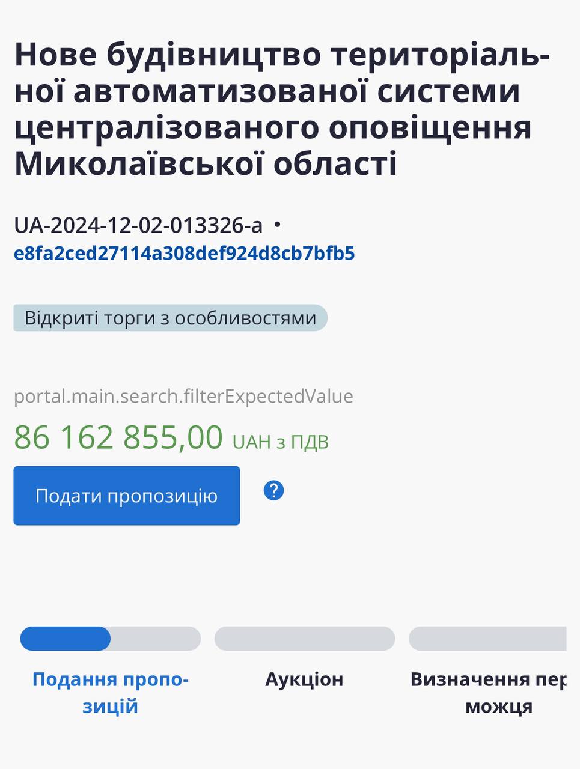Screen dimensions: 580x769
Task: Click "Миколаївської області" in the title
Action: [x=205, y=164]
